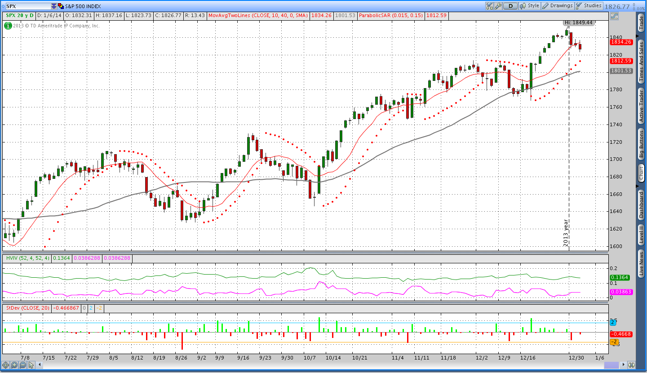Viewport: 647px width, 373px height.
Task: Click the cyan 2 level bubble on StDev axis
Action: point(613,322)
